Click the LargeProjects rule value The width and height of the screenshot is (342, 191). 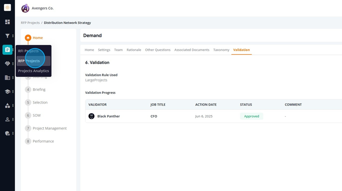coord(96,80)
